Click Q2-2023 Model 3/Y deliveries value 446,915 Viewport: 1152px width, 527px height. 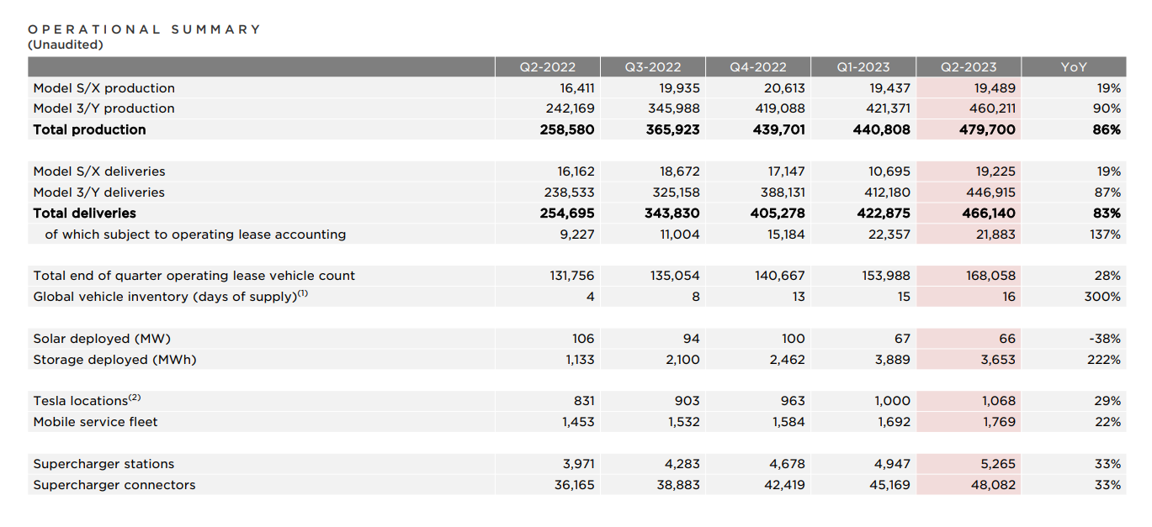coord(990,192)
